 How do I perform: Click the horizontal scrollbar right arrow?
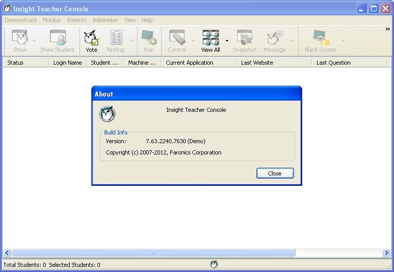coord(386,252)
